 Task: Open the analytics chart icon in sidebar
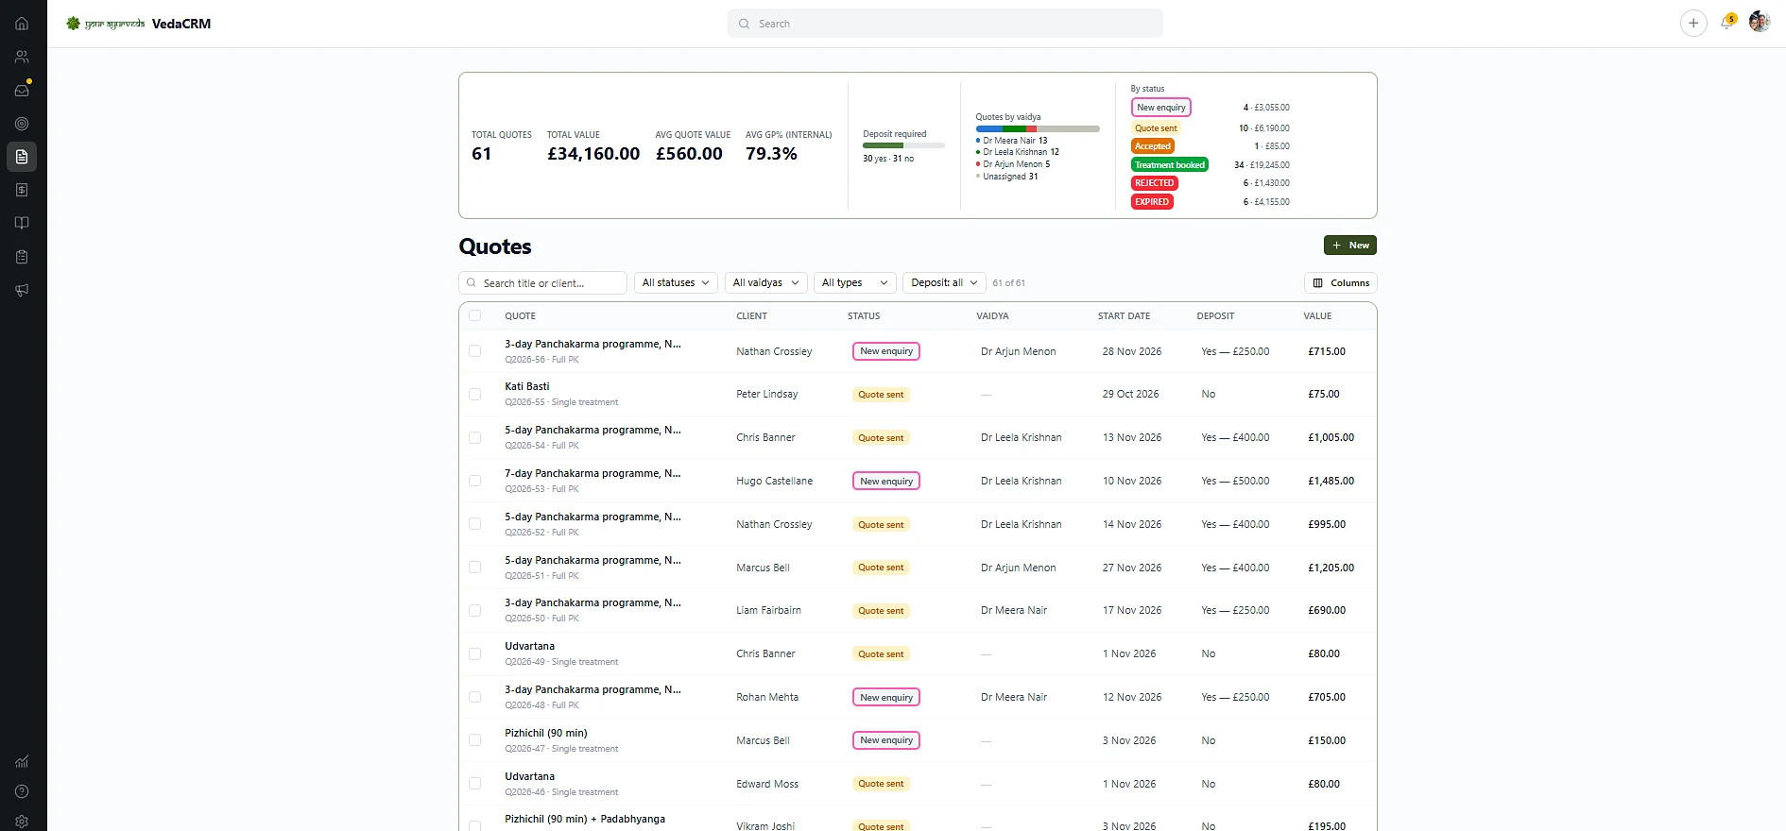pos(22,762)
